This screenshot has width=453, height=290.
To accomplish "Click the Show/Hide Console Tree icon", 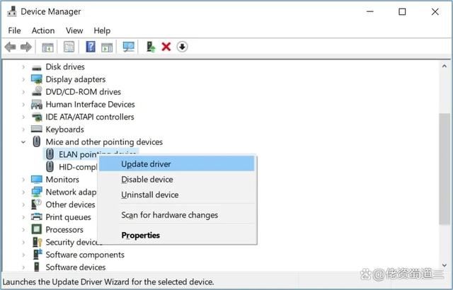I will pos(47,47).
